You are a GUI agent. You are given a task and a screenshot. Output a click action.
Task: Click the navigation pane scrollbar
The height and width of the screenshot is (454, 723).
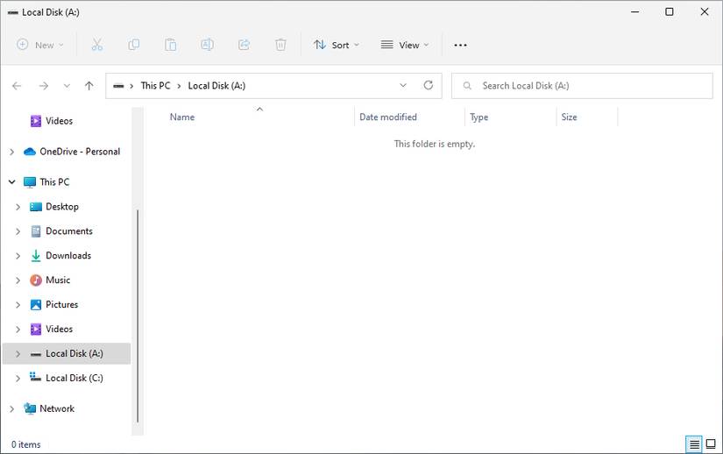[138, 316]
